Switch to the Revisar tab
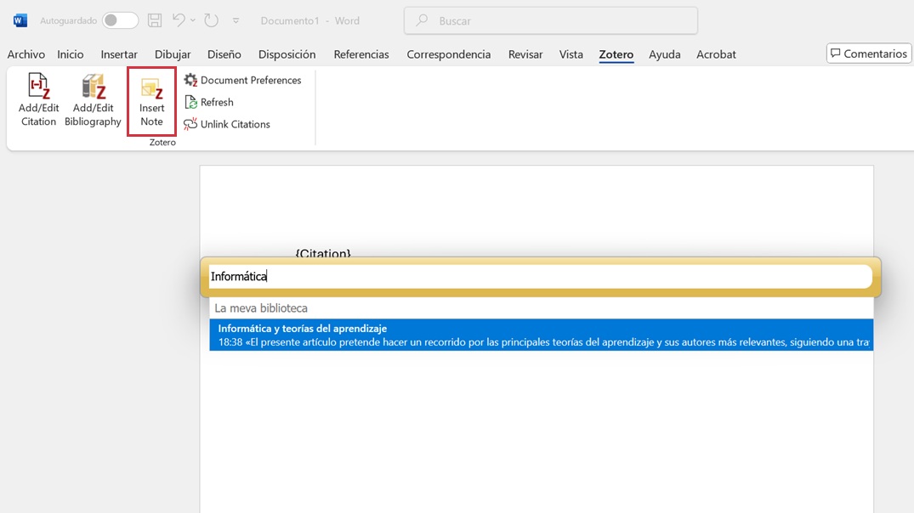Screen dimensions: 914x513 (525, 54)
